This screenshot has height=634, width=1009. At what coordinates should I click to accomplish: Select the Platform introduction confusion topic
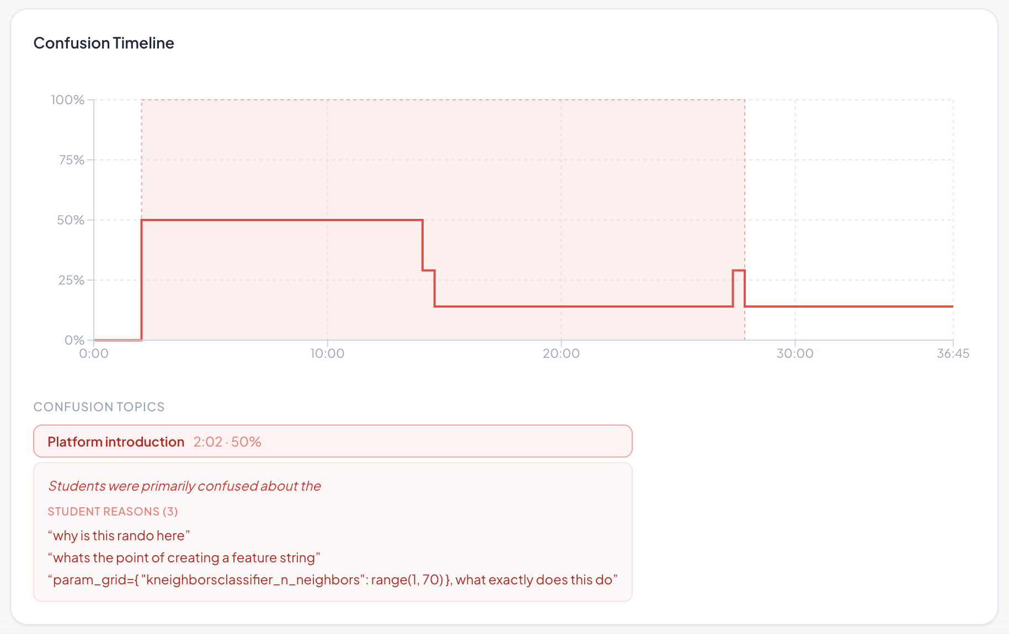[333, 441]
